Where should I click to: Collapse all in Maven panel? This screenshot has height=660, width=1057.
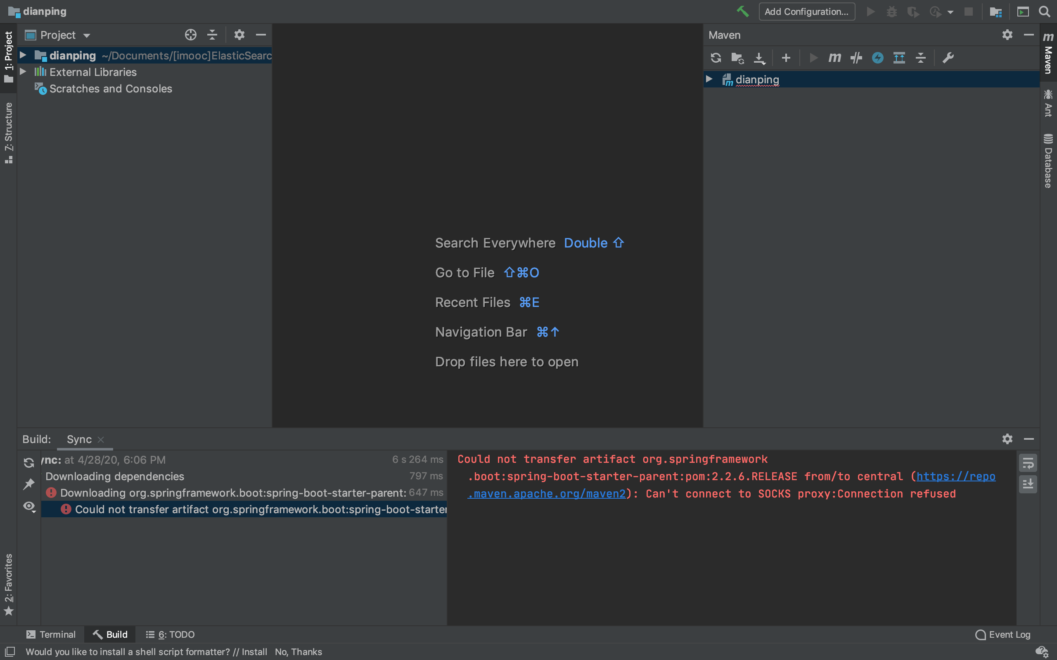921,58
